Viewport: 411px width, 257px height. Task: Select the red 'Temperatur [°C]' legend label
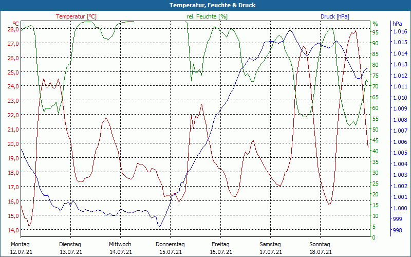tap(76, 16)
